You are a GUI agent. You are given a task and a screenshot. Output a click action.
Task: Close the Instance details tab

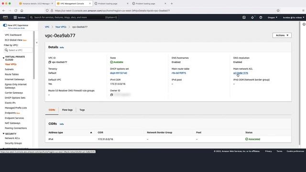(x=52, y=3)
